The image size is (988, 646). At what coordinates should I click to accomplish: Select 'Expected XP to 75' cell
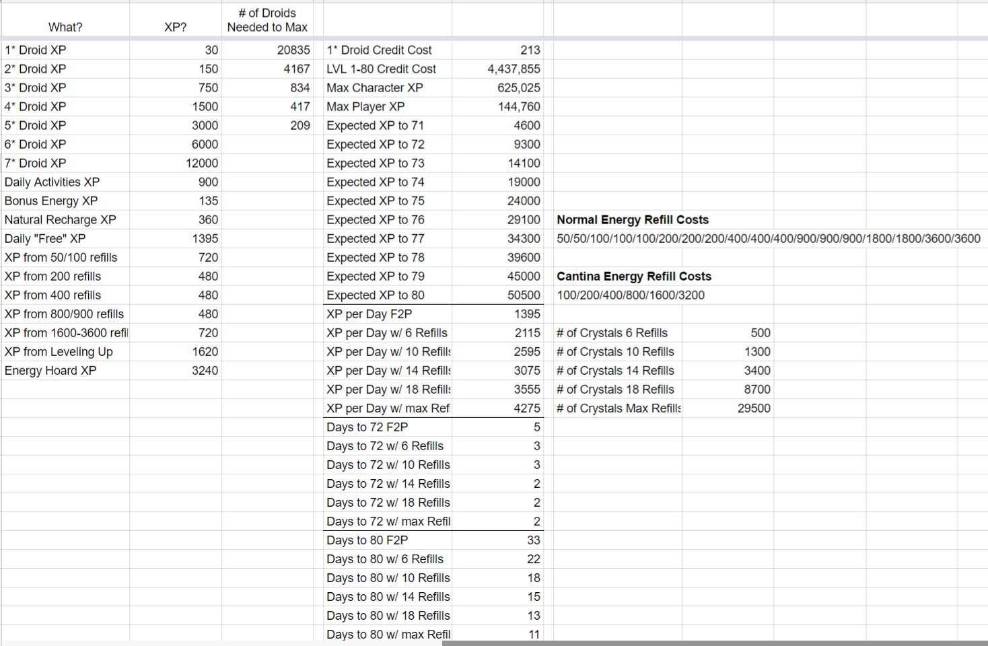pos(387,201)
